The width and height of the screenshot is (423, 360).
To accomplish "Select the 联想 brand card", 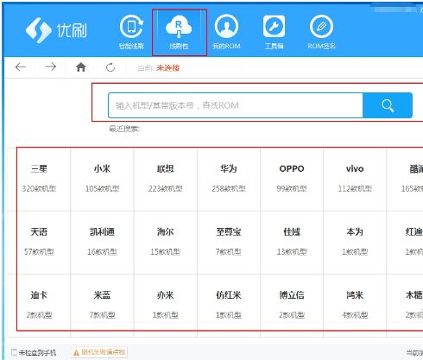I will pyautogui.click(x=166, y=180).
